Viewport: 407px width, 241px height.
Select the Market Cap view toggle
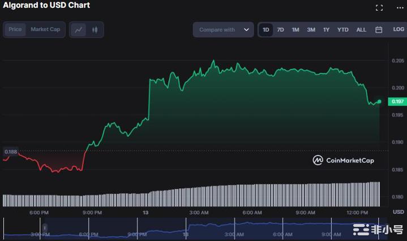[x=45, y=29]
